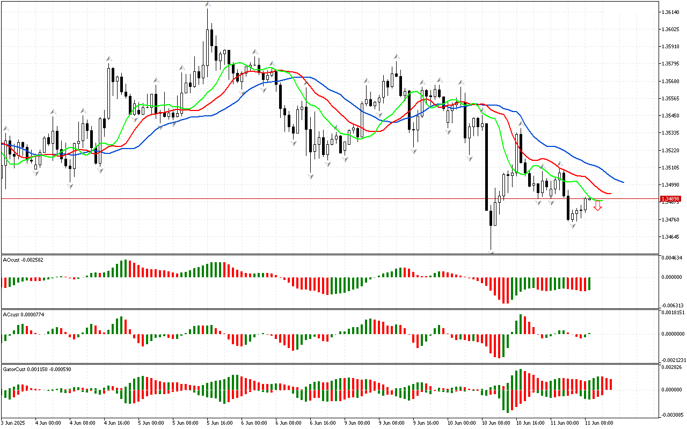Click the 5 Jun 16:00 time label
Screen dimensions: 687x429
pos(219,423)
